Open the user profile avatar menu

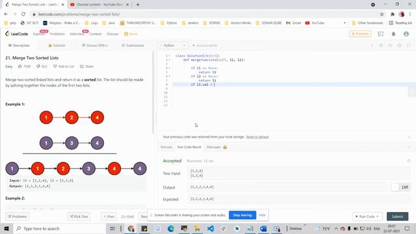pos(406,34)
